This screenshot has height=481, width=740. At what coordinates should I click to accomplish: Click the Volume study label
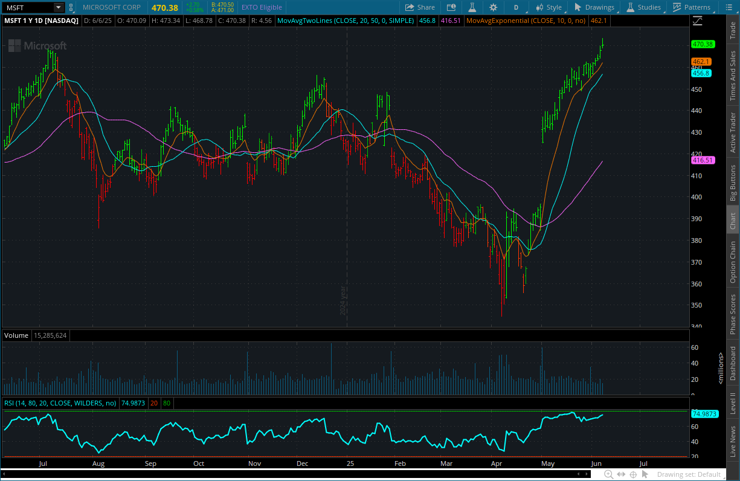(16, 335)
